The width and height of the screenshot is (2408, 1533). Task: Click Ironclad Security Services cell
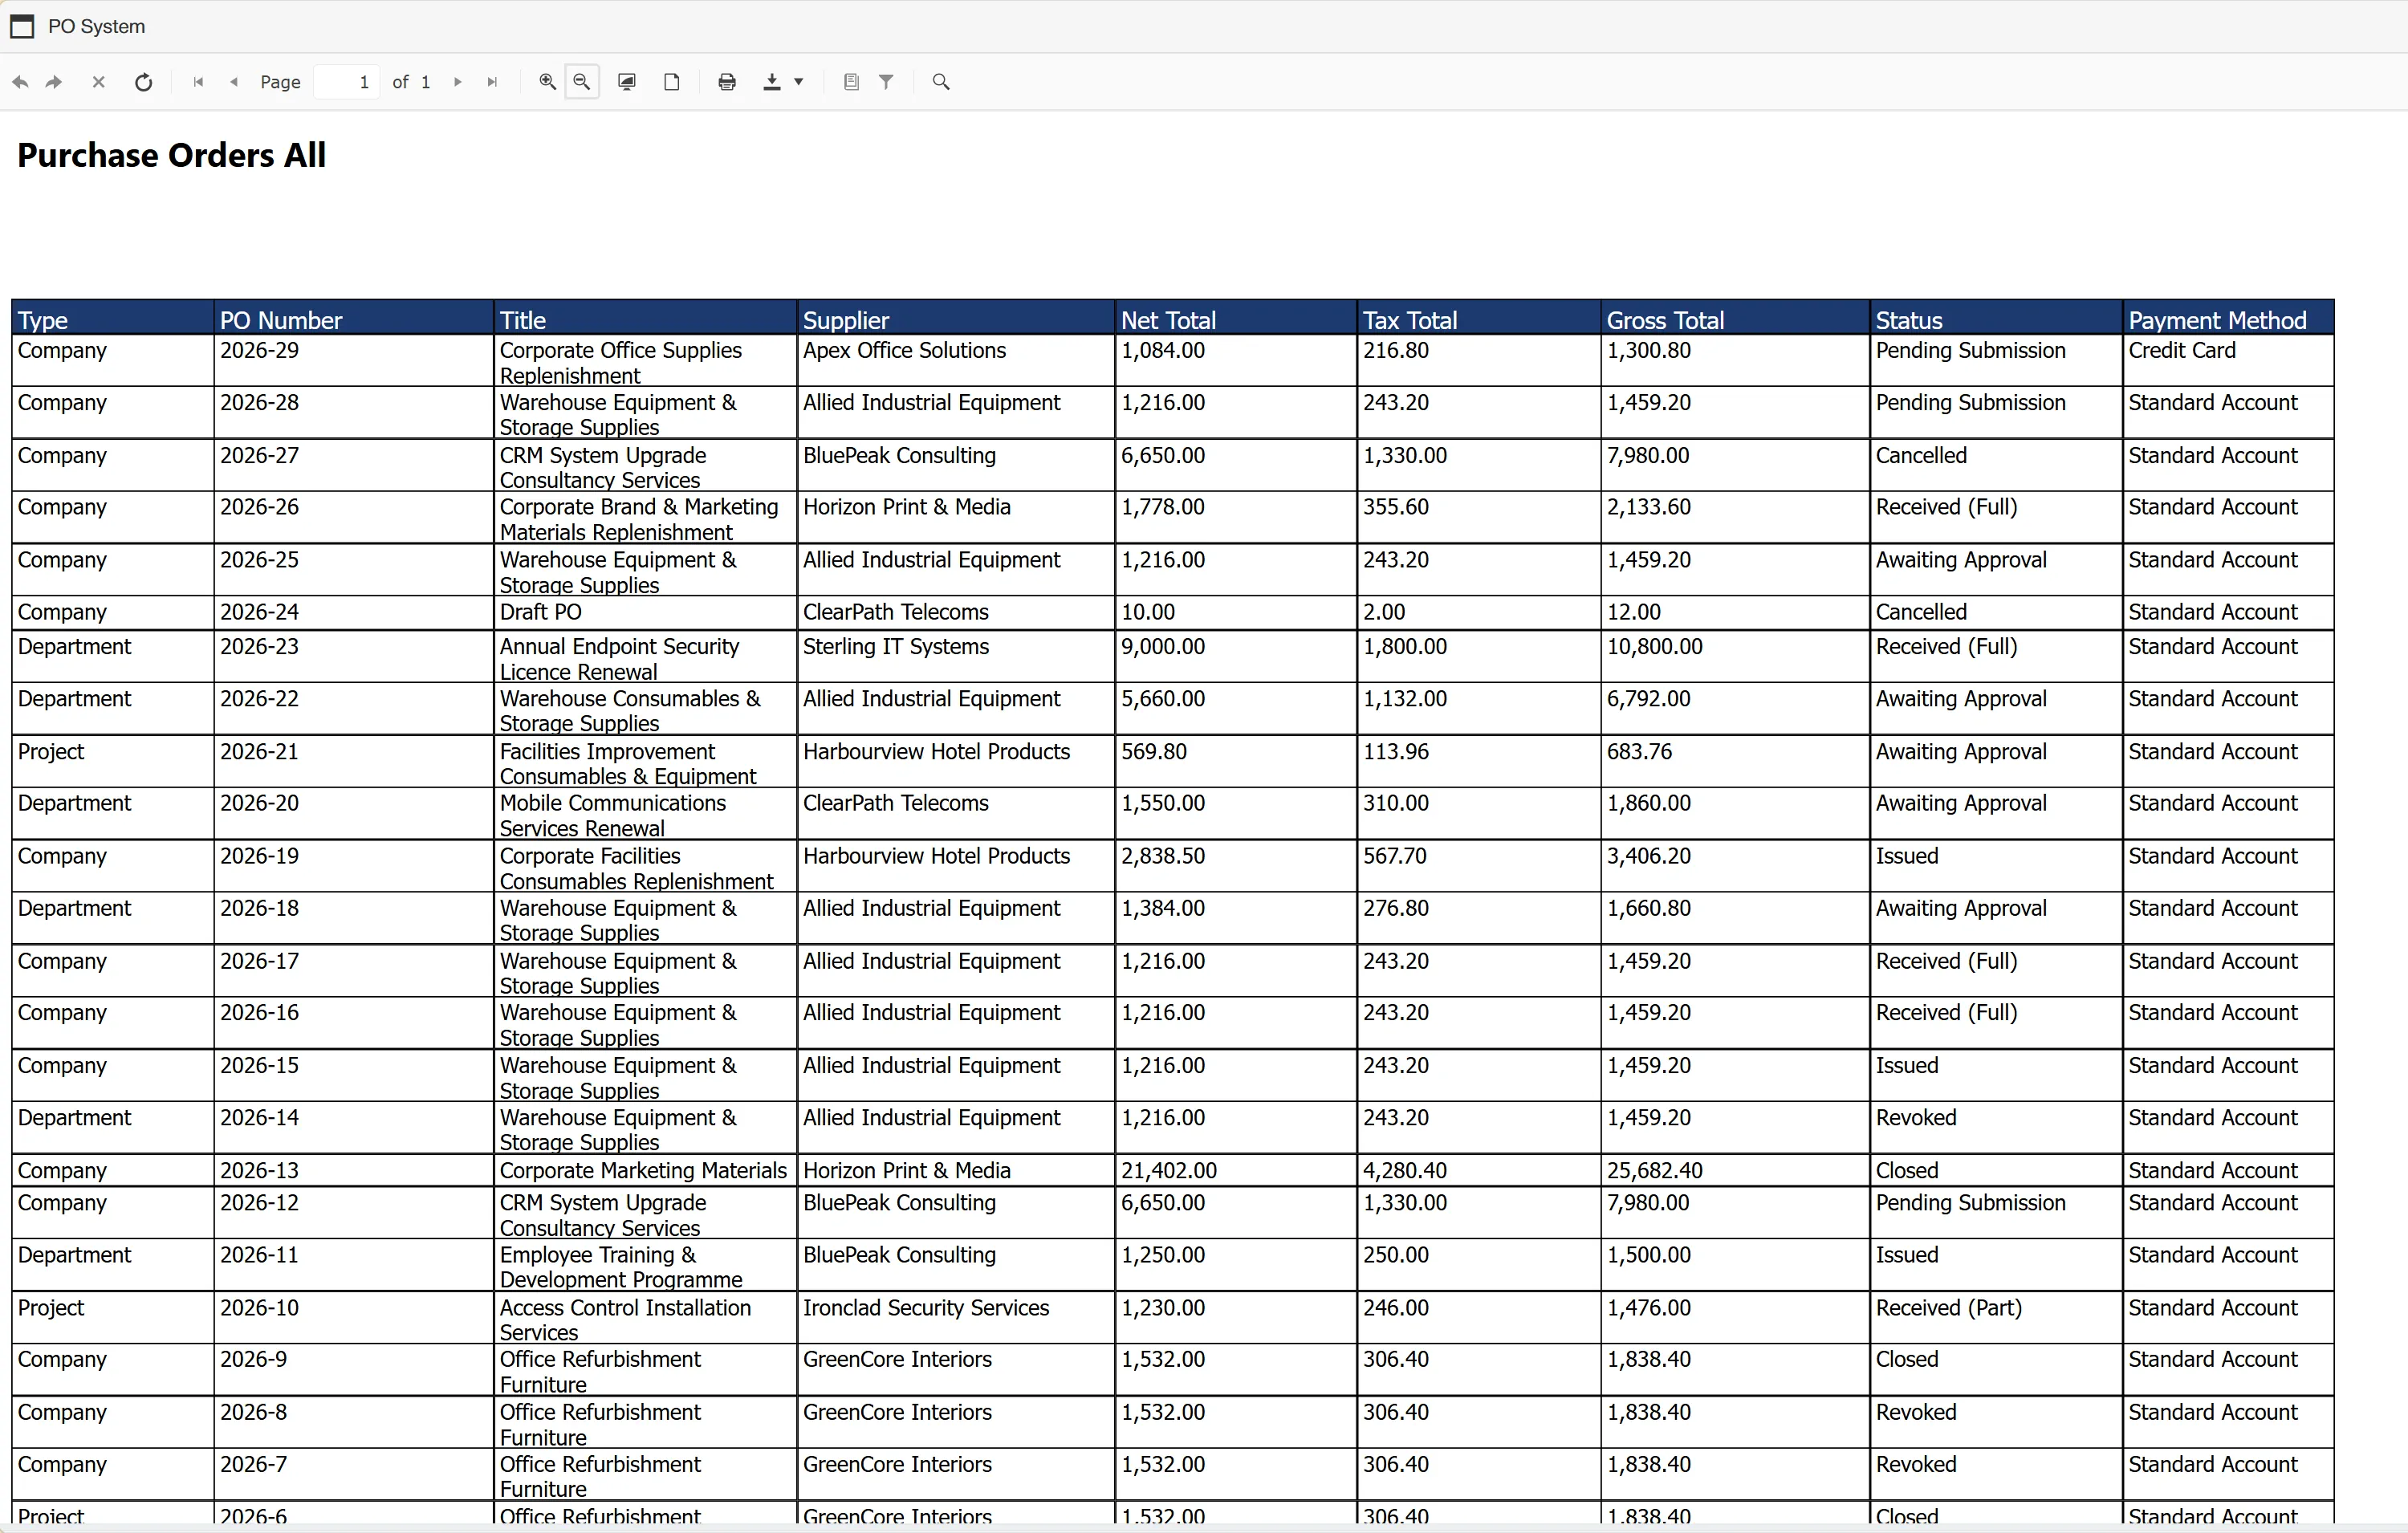coord(956,1317)
